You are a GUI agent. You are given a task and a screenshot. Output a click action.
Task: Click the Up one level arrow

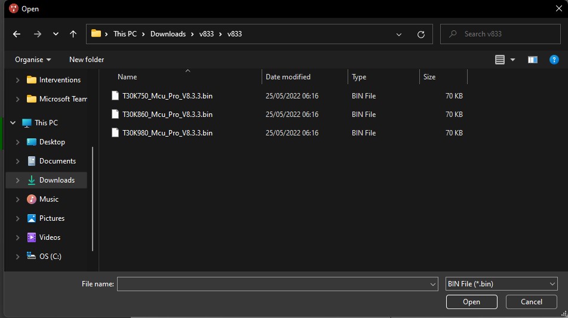(73, 34)
